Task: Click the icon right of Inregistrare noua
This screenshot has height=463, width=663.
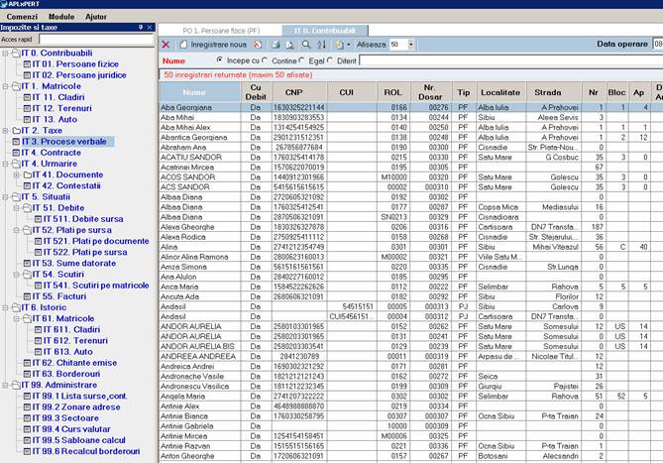Action: [x=257, y=45]
